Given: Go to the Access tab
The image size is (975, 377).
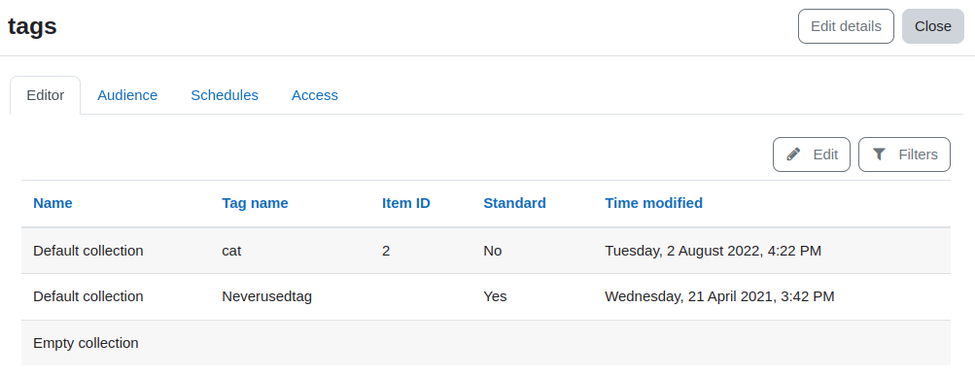Looking at the screenshot, I should point(315,95).
